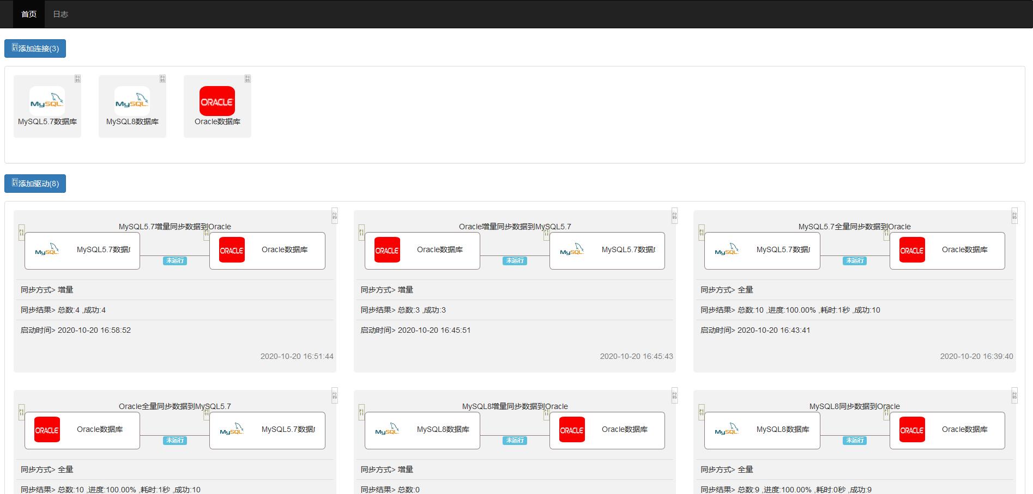Viewport: 1033px width, 494px height.
Task: Open corner settings glyph on MySQL5.7全量同步数据到Oracle driver
Action: pos(1014,216)
